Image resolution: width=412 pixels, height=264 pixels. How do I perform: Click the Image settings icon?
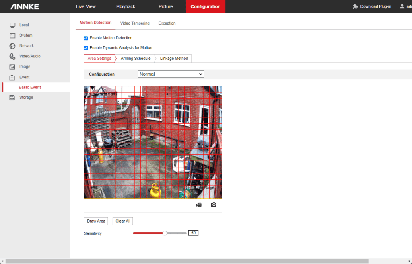click(x=12, y=67)
